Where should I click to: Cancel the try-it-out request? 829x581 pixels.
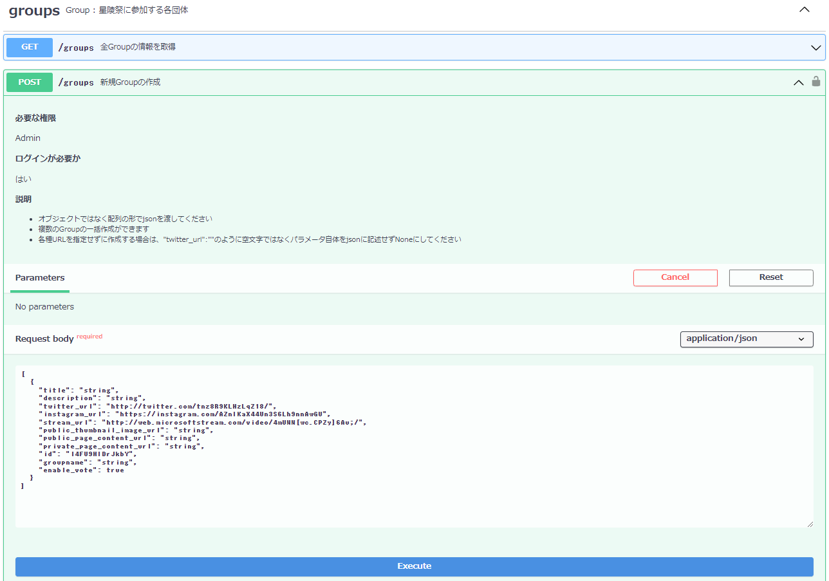[675, 277]
